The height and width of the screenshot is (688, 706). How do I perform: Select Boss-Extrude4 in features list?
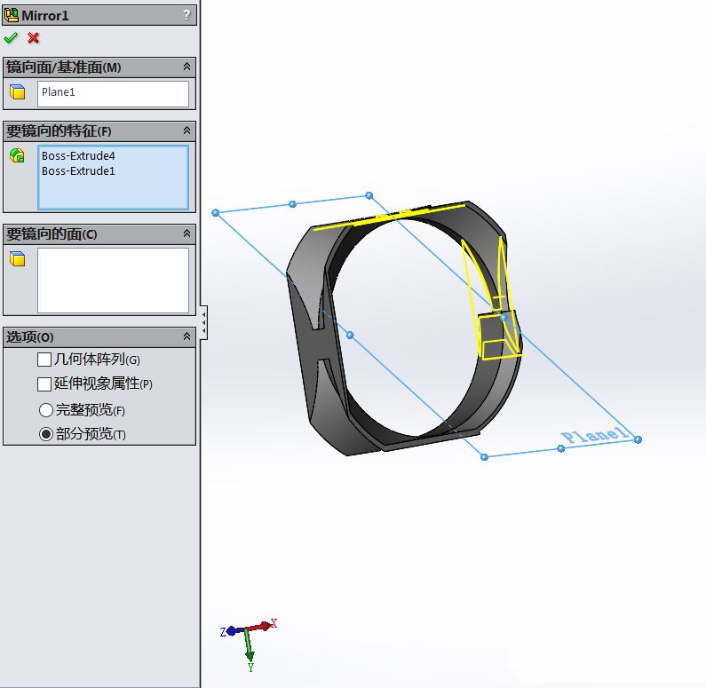78,155
